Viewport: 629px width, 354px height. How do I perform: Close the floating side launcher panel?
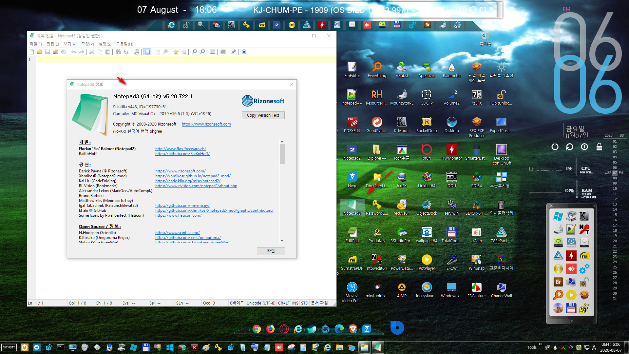(551, 206)
